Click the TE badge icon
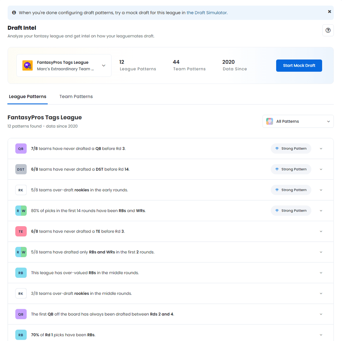This screenshot has height=341, width=342. [21, 232]
